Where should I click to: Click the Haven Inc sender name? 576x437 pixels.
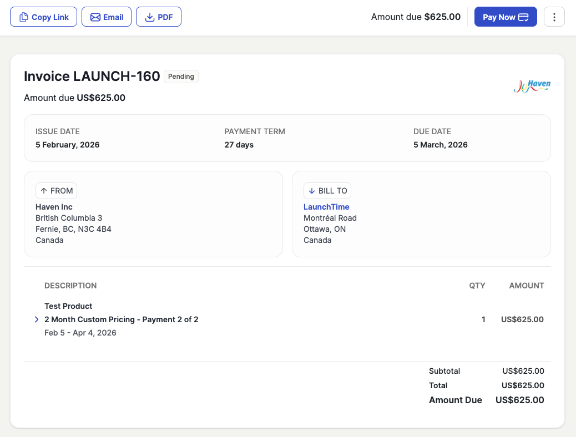(x=54, y=207)
